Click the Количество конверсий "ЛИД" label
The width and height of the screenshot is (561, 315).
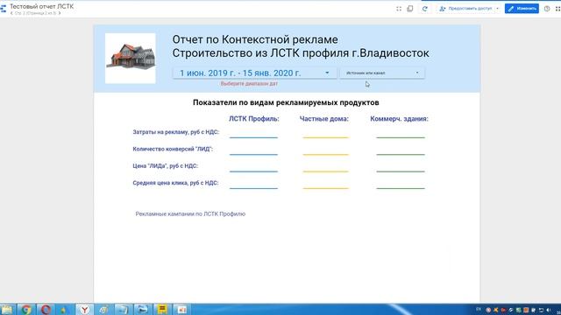(x=173, y=149)
